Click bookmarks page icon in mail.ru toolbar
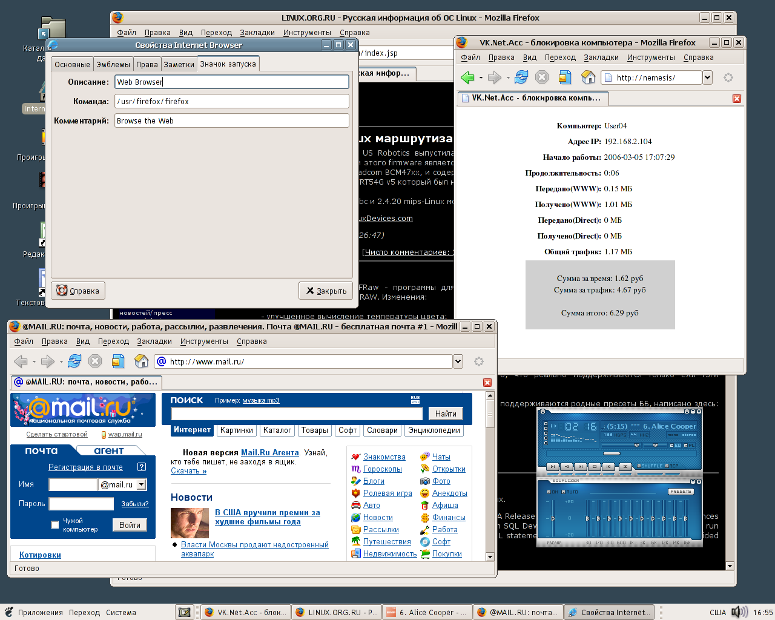This screenshot has width=775, height=620. click(118, 361)
